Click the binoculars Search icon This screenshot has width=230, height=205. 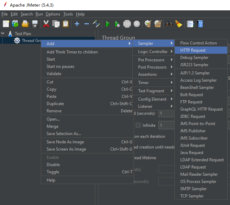pos(169,24)
